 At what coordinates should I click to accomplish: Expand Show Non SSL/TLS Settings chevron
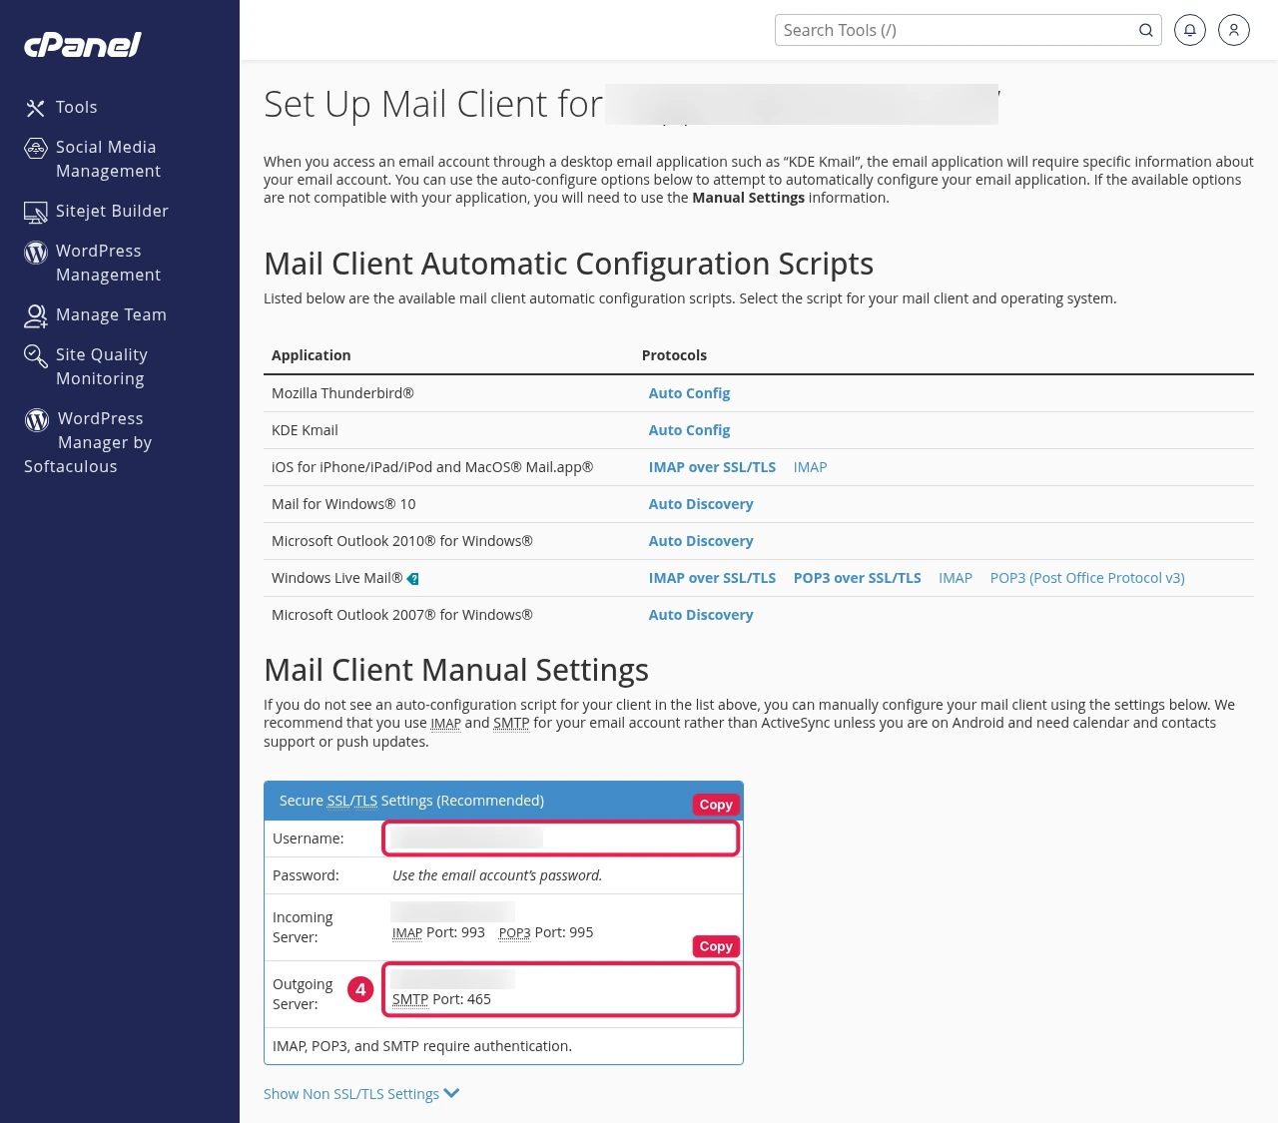pos(451,1093)
